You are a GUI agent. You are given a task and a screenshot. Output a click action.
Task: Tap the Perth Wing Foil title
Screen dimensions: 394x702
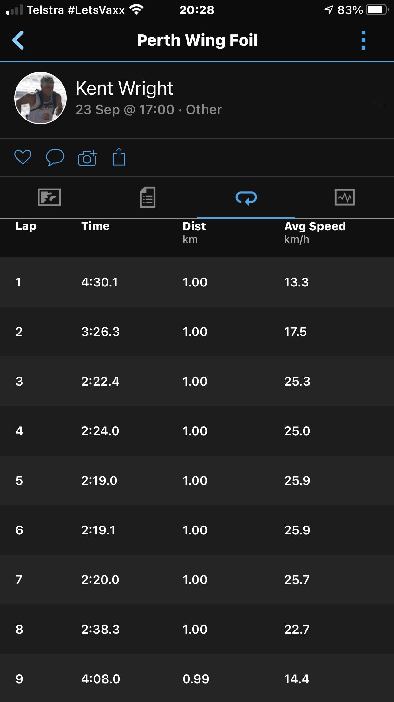(197, 40)
